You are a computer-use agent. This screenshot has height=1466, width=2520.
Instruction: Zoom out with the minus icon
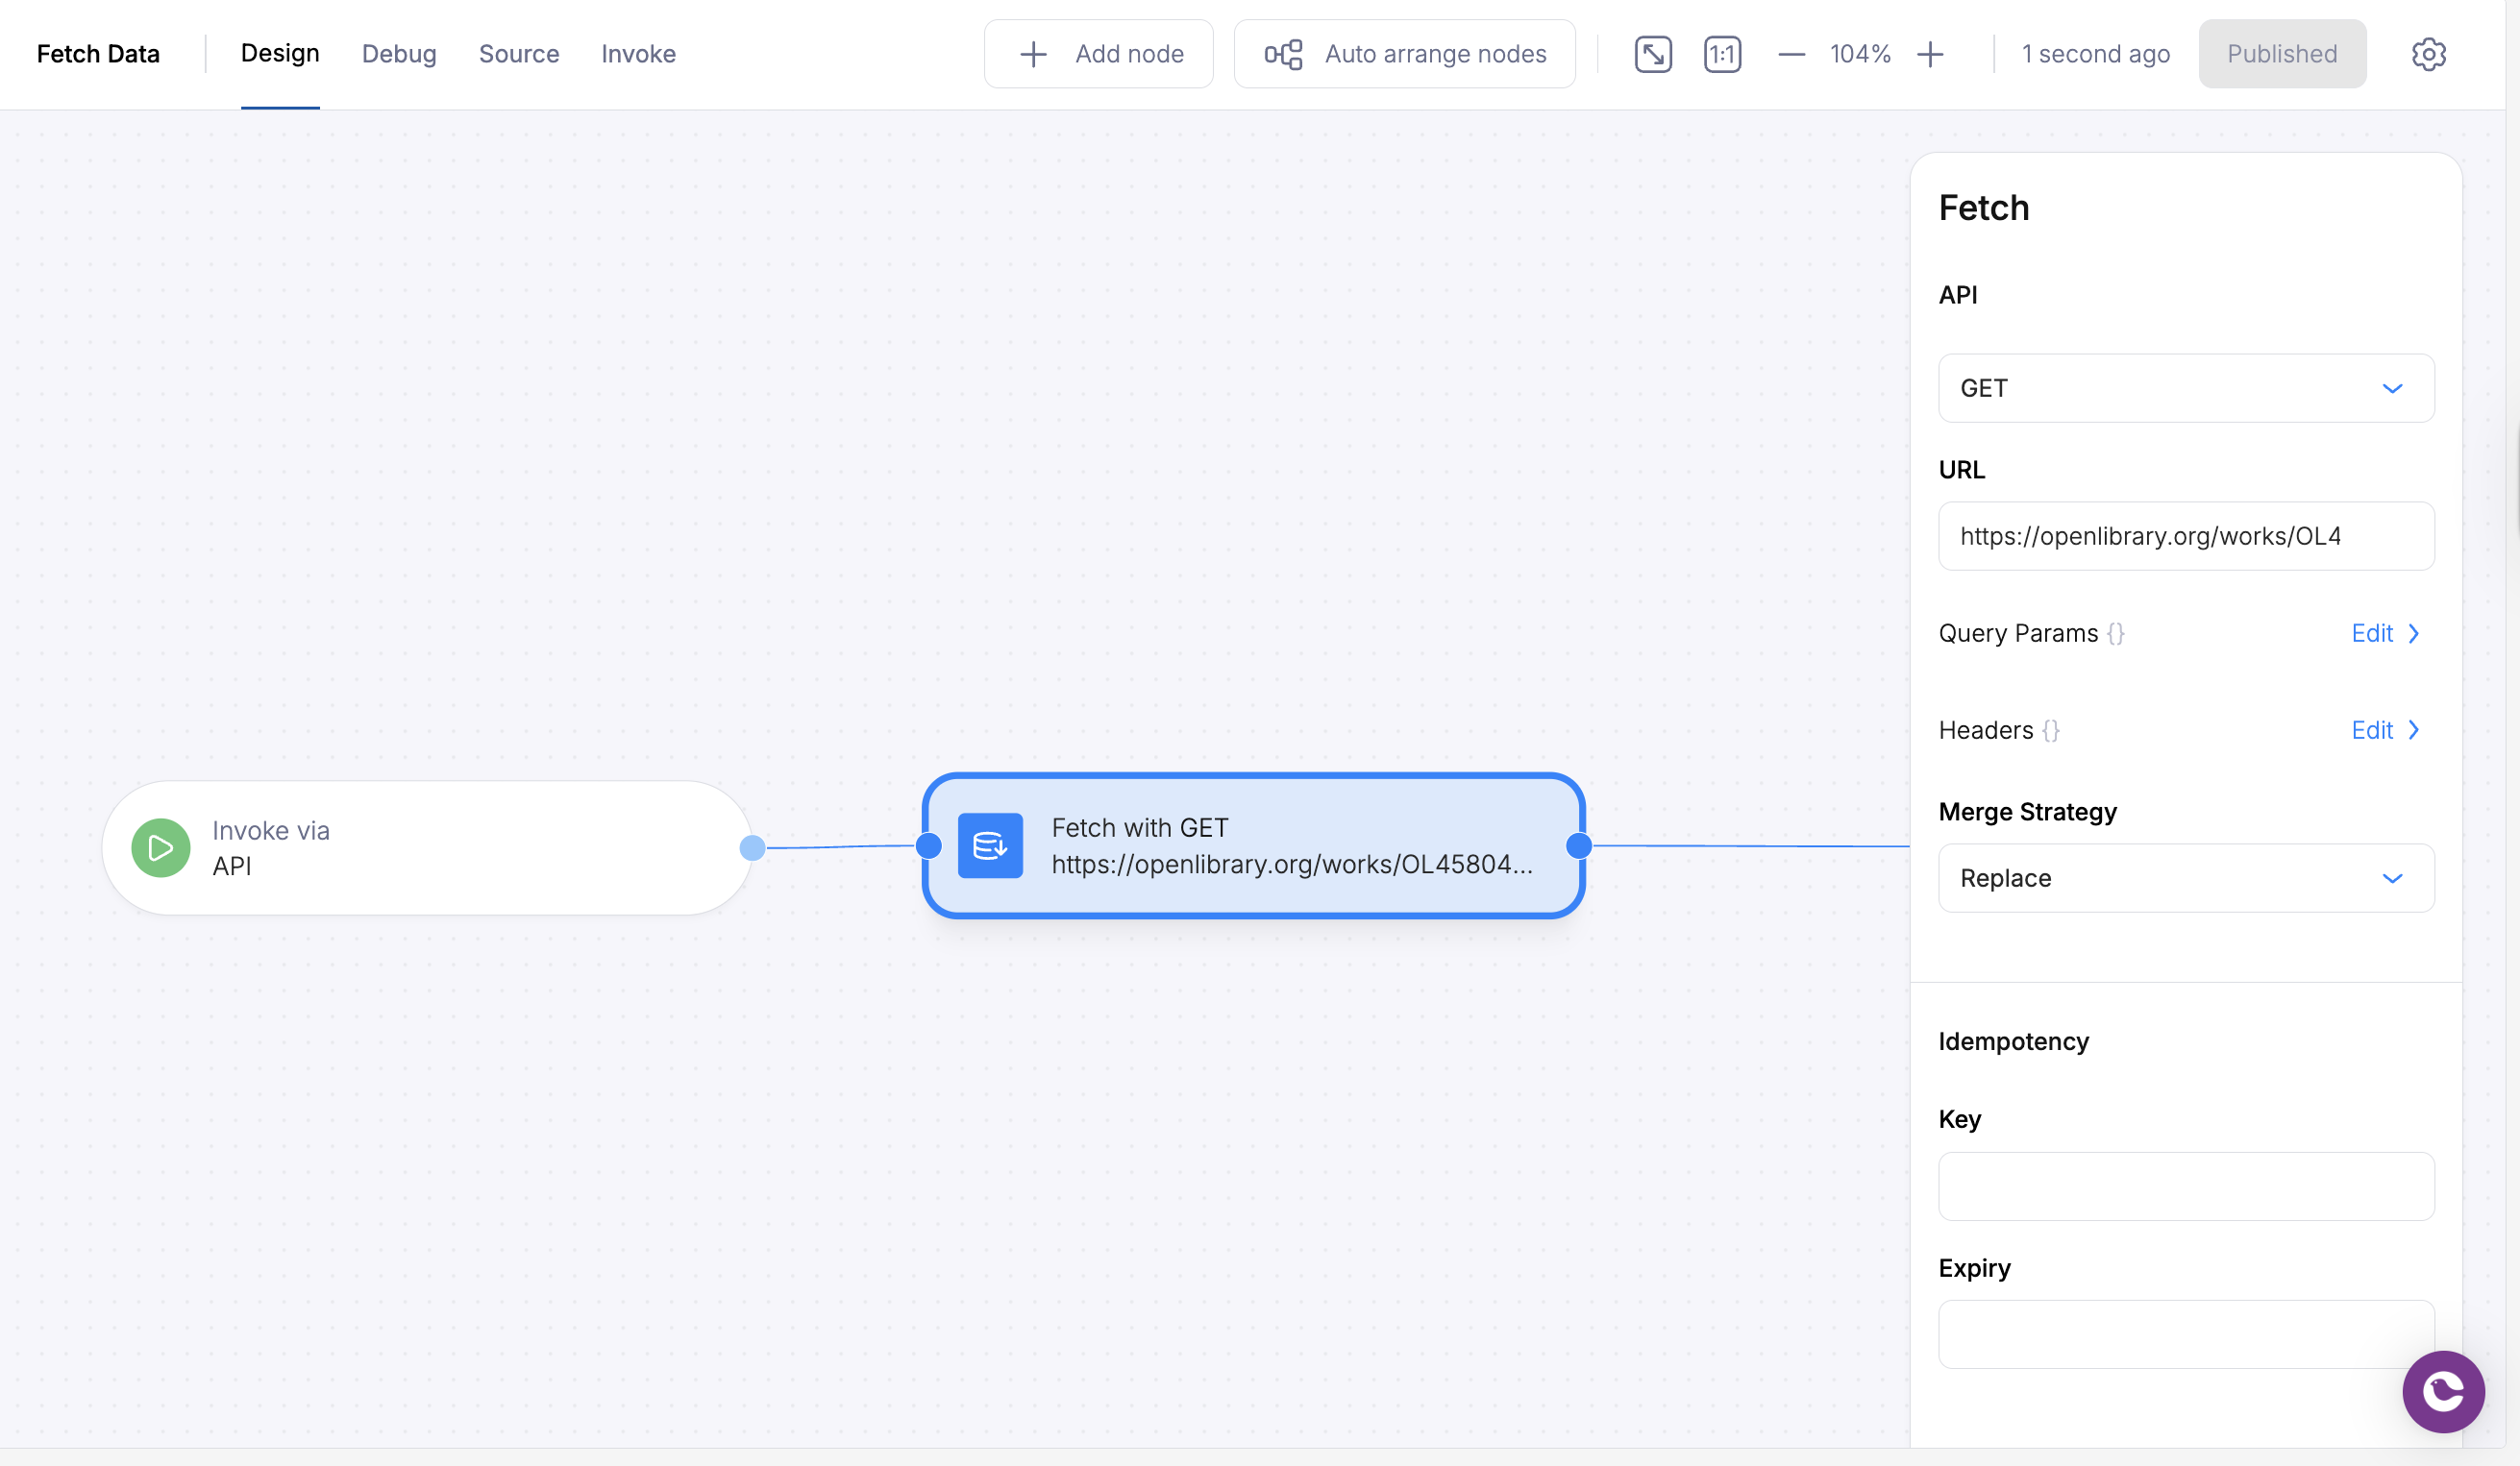click(1791, 54)
